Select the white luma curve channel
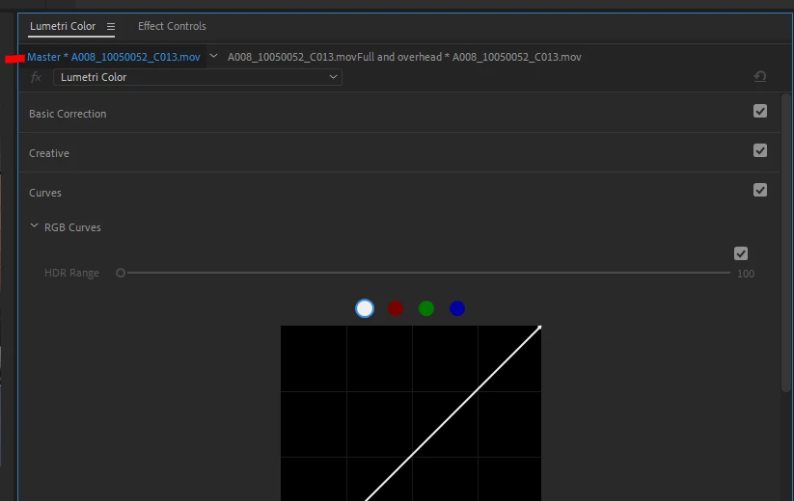The width and height of the screenshot is (794, 501). pos(365,308)
